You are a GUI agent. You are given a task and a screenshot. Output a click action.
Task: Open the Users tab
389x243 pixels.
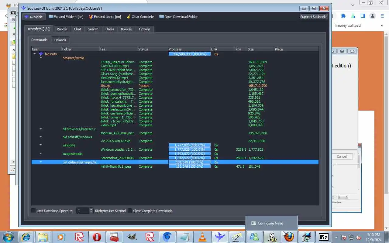[x=109, y=29]
